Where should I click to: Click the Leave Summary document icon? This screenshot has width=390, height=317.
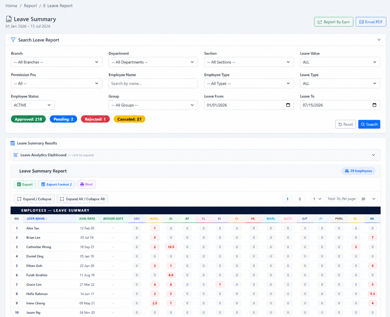tap(9, 19)
